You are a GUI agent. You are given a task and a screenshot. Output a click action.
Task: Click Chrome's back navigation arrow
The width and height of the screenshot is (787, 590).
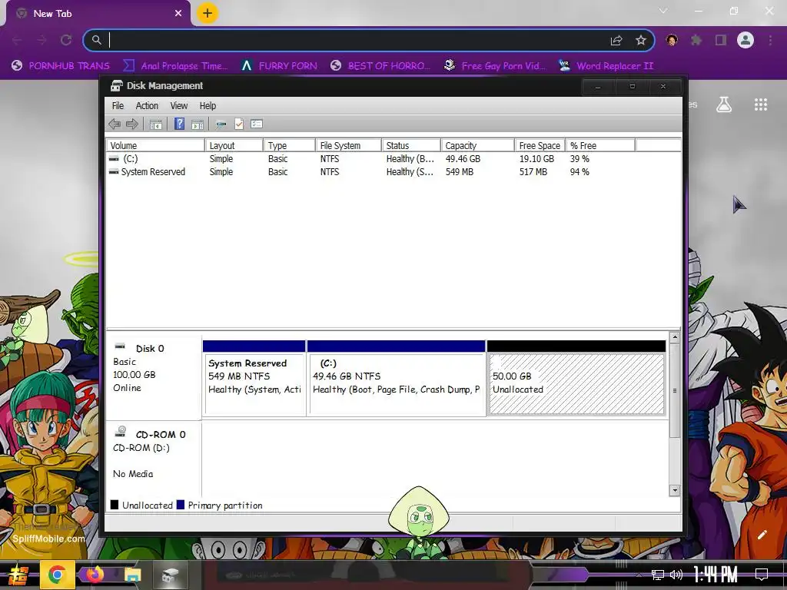tap(17, 40)
